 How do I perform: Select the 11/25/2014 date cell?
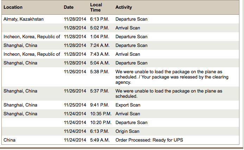[x=75, y=105]
